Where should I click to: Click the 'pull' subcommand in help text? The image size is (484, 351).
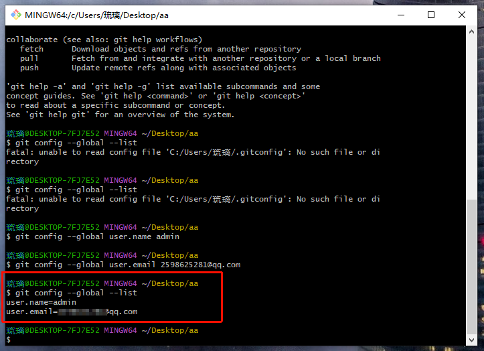point(29,58)
